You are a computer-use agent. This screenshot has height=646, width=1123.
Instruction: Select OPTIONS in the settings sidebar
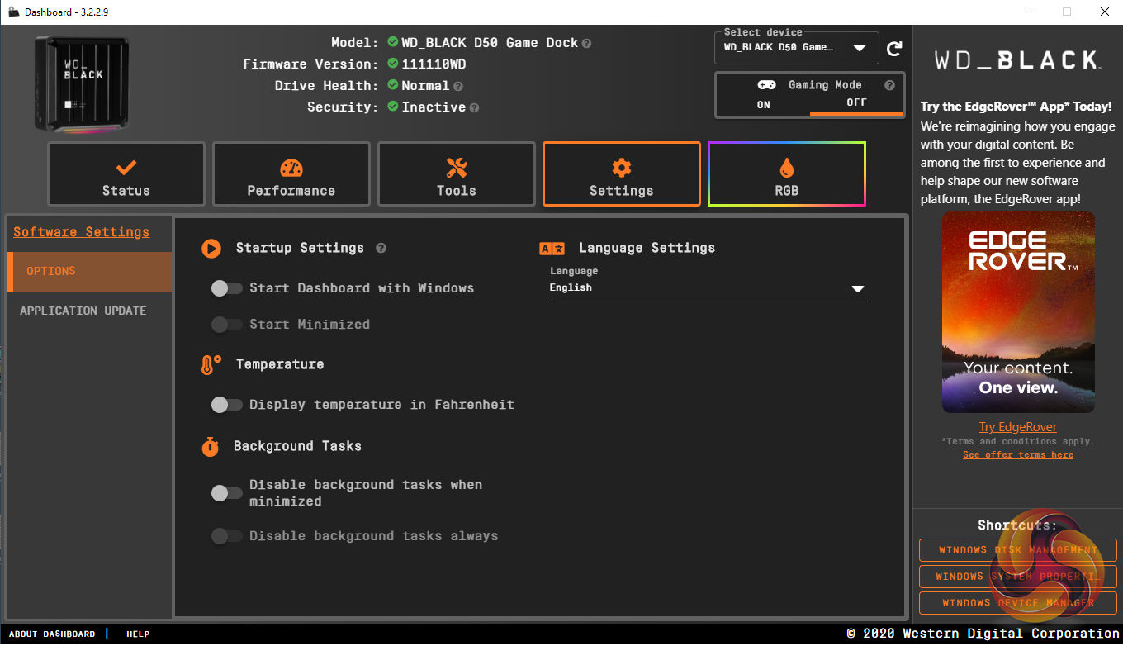89,272
